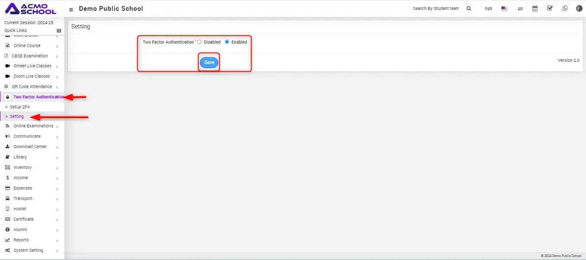586x260 pixels.
Task: Toggle the hamburger sidebar menu icon
Action: (71, 9)
